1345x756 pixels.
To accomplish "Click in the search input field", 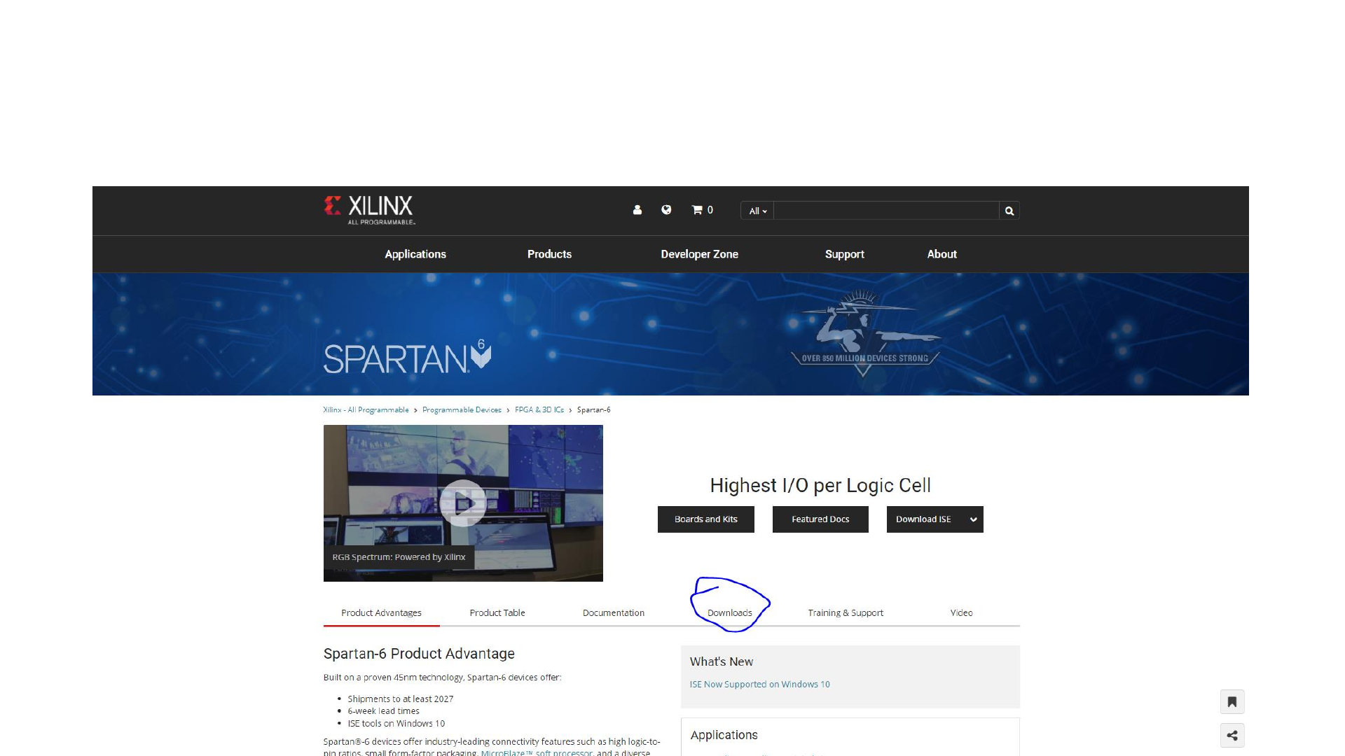I will coord(886,211).
